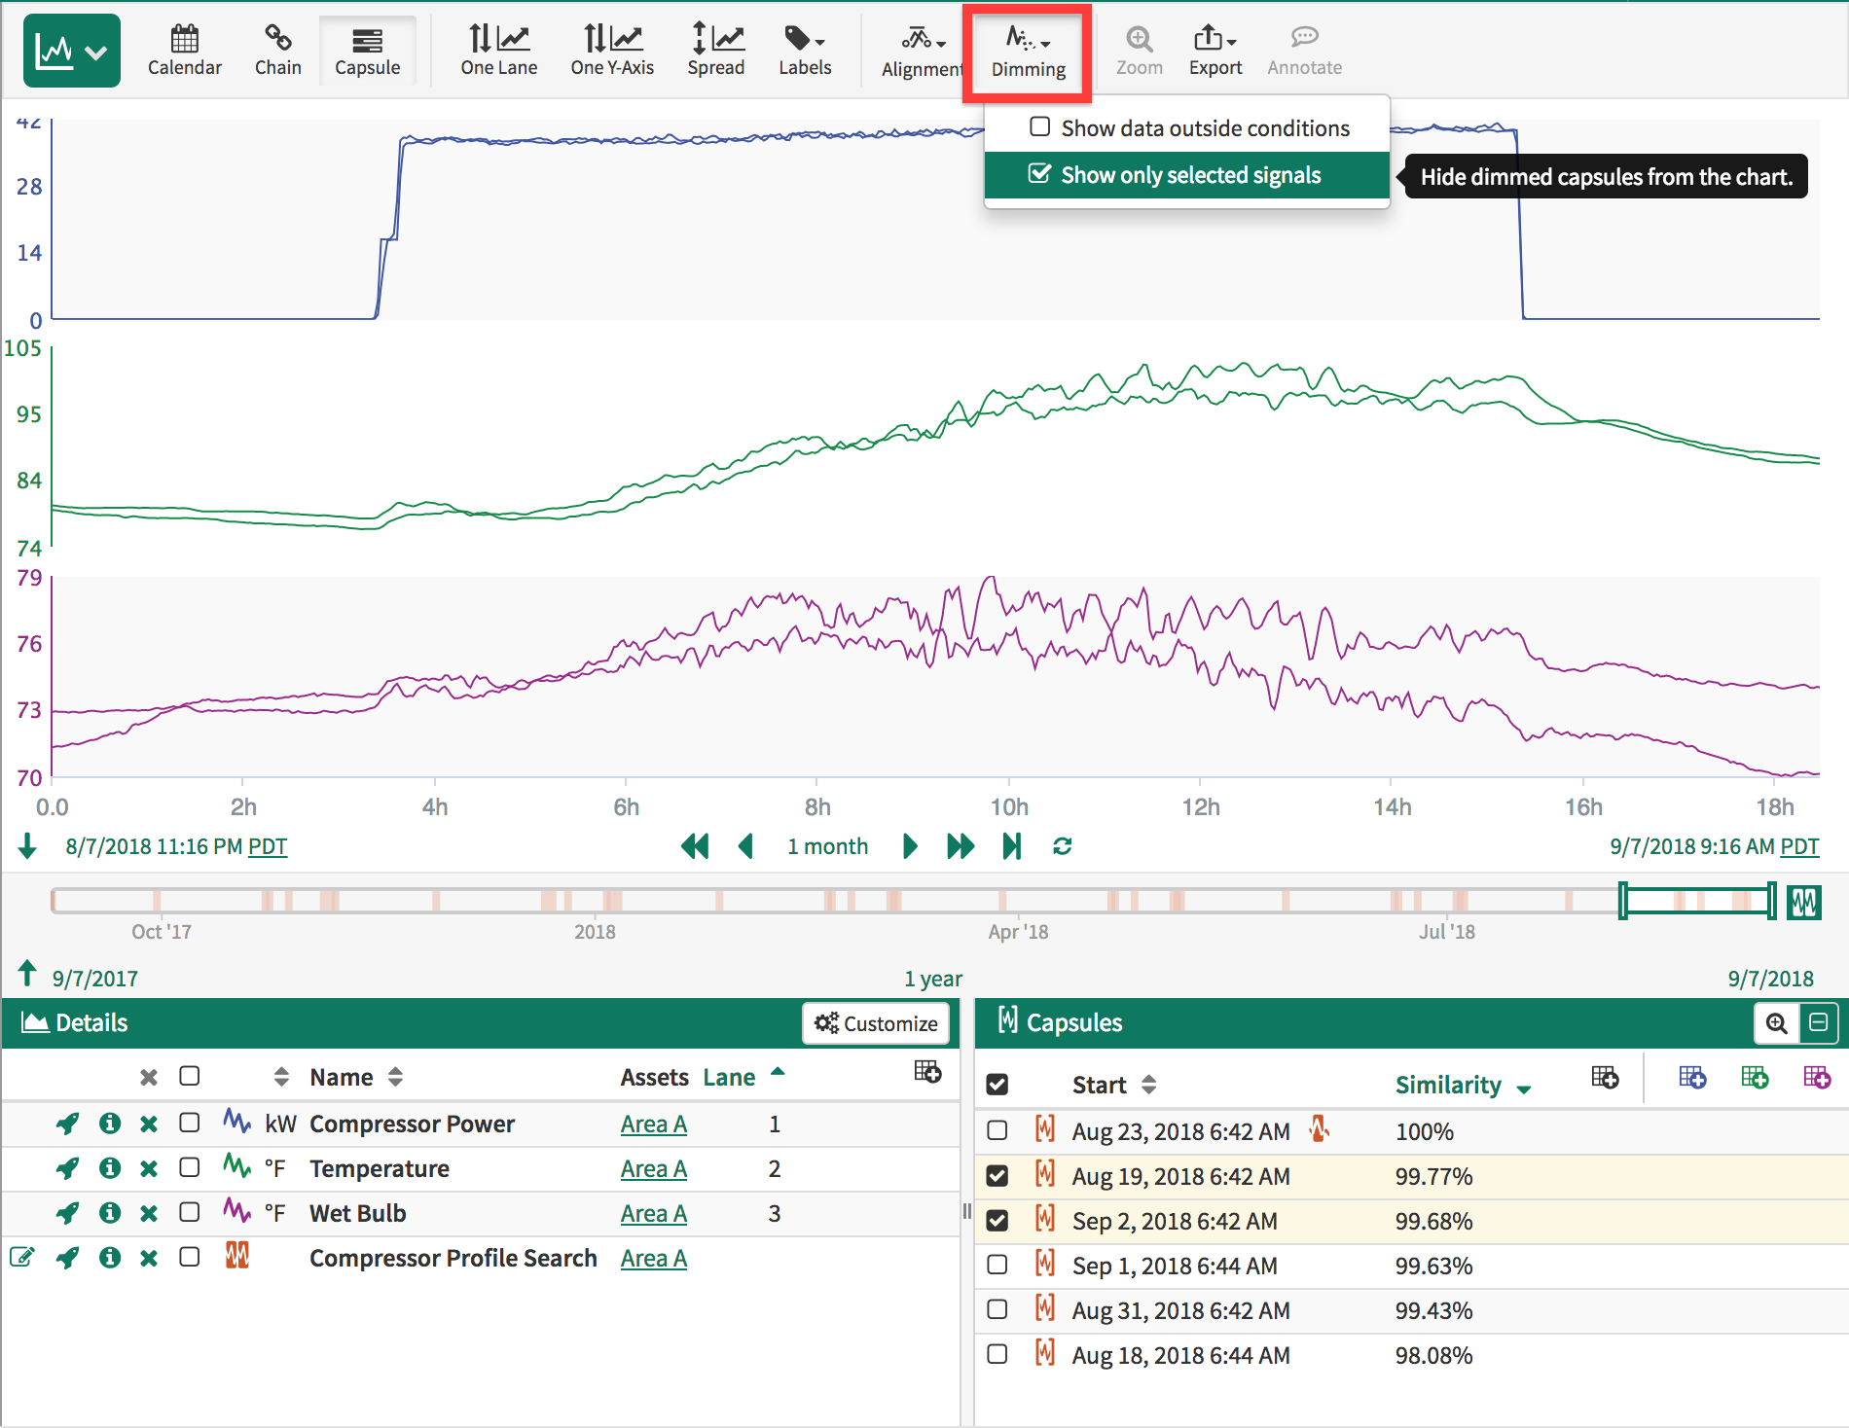
Task: Select the Aug 23, 2018 capsule checkbox
Action: coord(997,1130)
